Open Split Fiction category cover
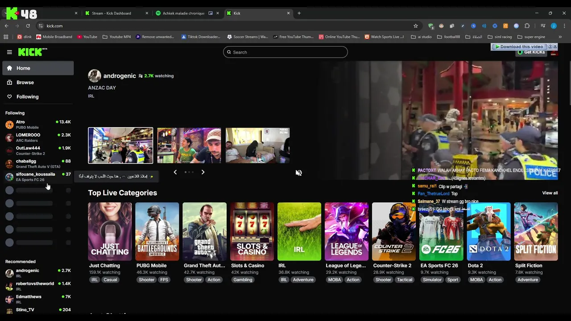 pyautogui.click(x=536, y=231)
